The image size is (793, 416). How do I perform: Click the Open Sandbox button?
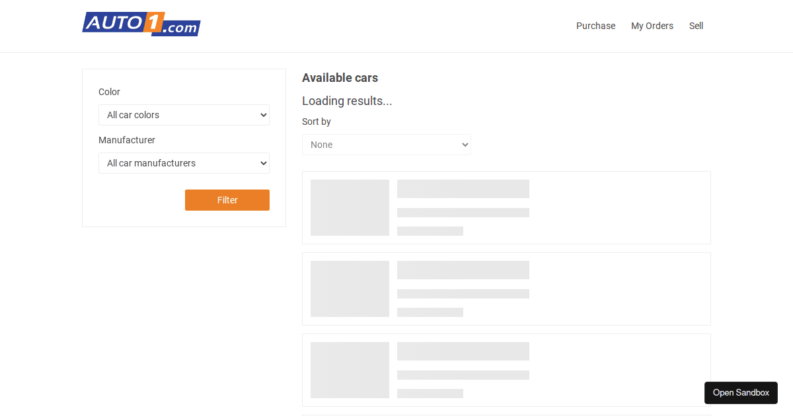[741, 393]
